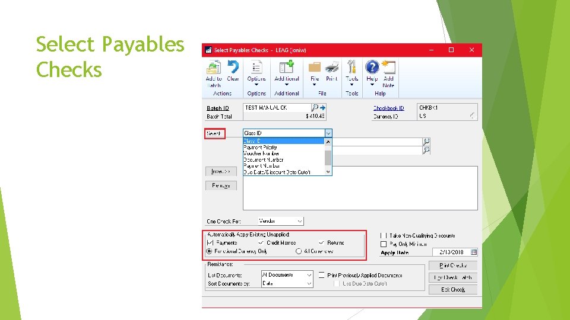This screenshot has width=570, height=320.
Task: Select Functional Currency Only radio button
Action: coord(209,251)
